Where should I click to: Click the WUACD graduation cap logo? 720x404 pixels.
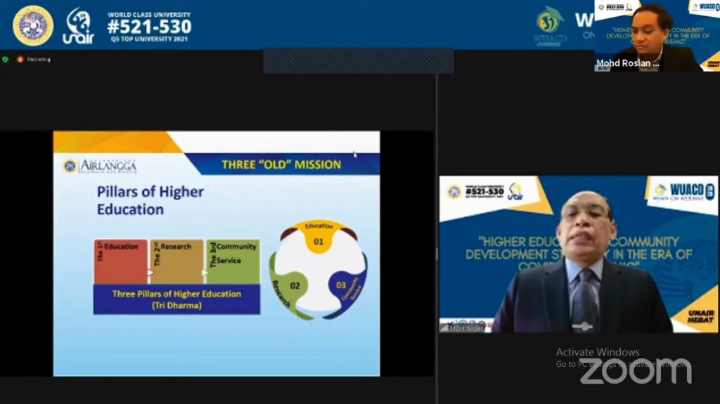coord(550,24)
